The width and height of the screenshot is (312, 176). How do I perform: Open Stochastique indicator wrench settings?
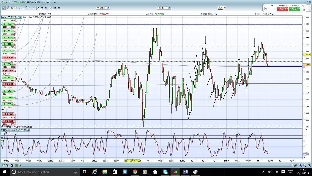tap(19, 130)
